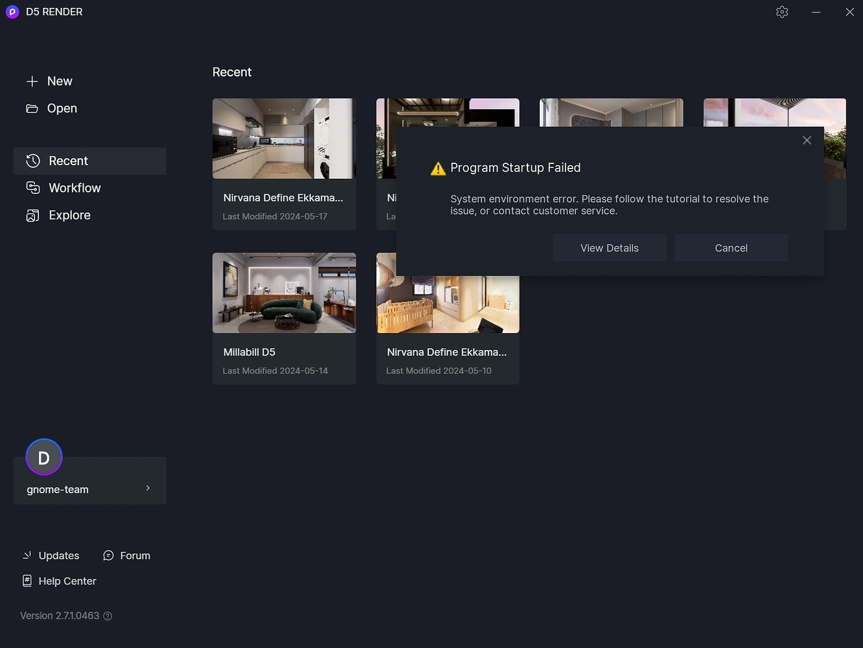Click the version info question mark icon
This screenshot has height=648, width=863.
point(108,616)
